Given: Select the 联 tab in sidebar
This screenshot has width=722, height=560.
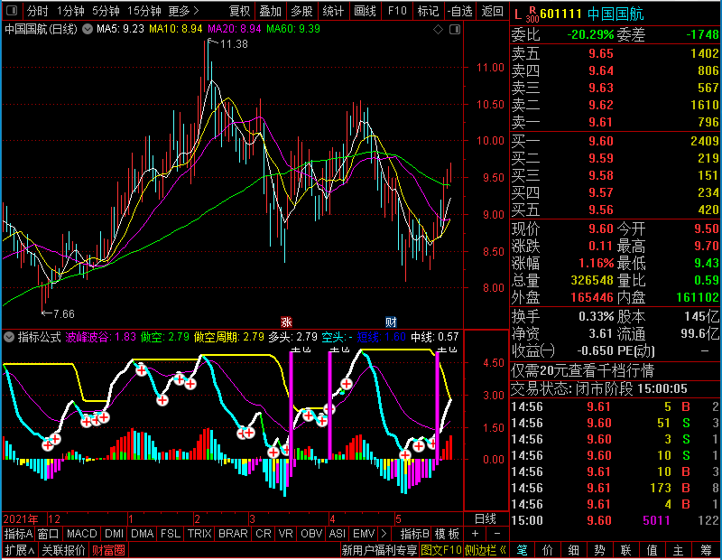Looking at the screenshot, I should pos(625,550).
